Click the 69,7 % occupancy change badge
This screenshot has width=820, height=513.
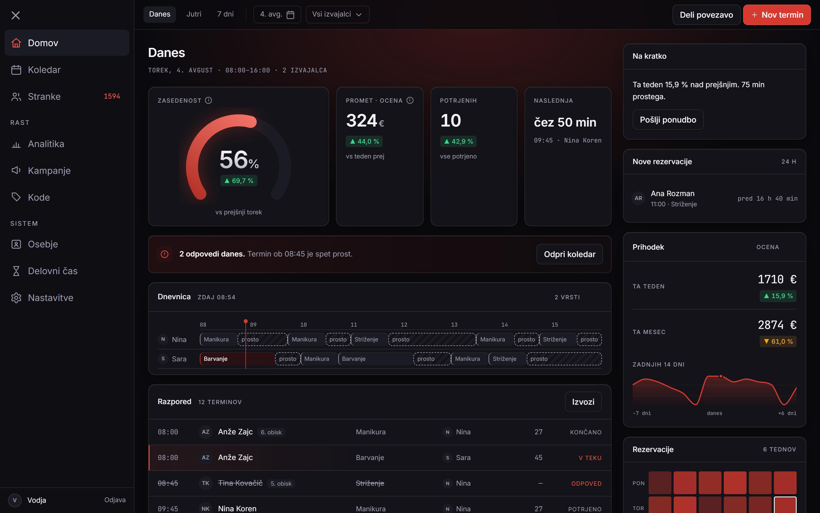pos(239,181)
